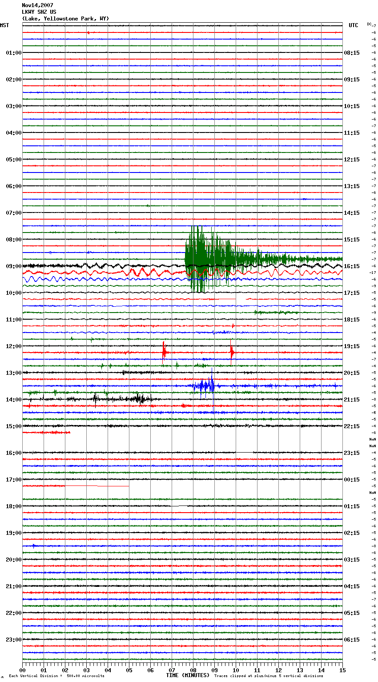Viewport: 378px width, 682px height.
Task: Select the 13:00 MST time label
Action: (x=14, y=373)
